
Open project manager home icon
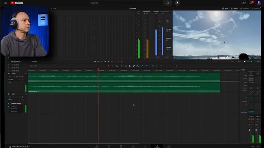click(x=253, y=147)
